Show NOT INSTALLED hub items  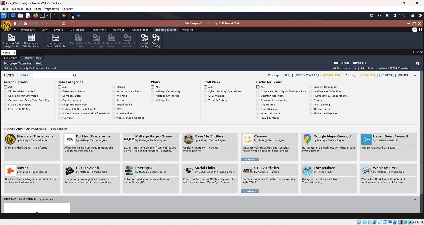coord(307,75)
